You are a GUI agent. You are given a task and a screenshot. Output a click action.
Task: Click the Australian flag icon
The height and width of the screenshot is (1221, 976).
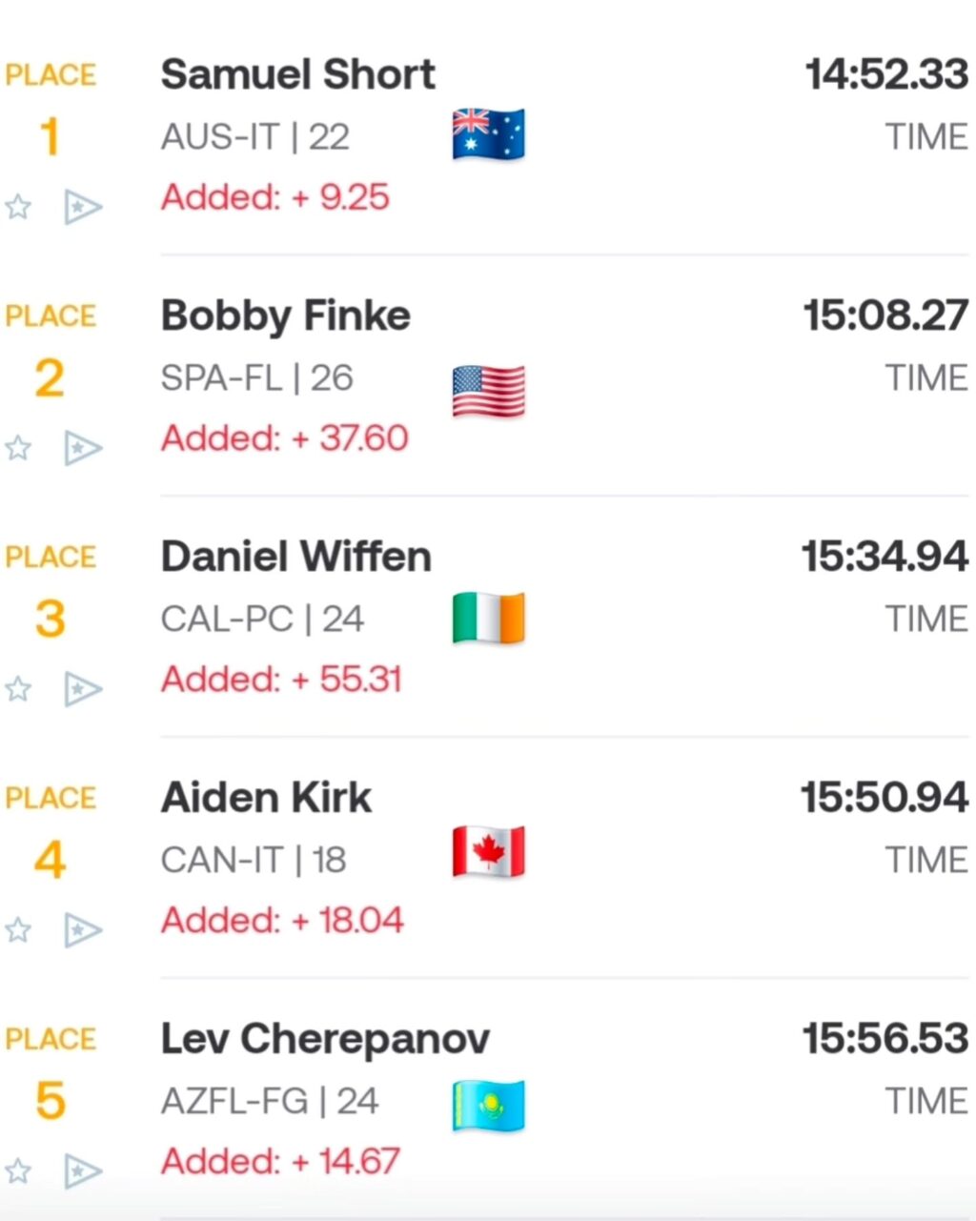[x=488, y=134]
